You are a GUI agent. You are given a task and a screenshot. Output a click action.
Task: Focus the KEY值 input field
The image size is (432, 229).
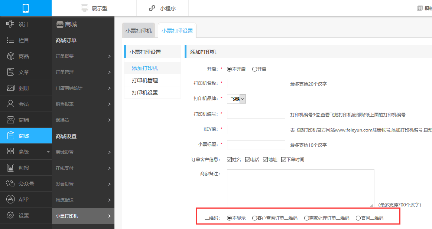pyautogui.click(x=256, y=129)
